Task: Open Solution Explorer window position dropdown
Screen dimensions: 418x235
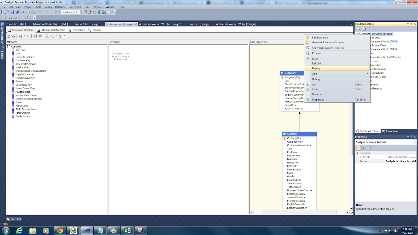Action: (x=408, y=24)
